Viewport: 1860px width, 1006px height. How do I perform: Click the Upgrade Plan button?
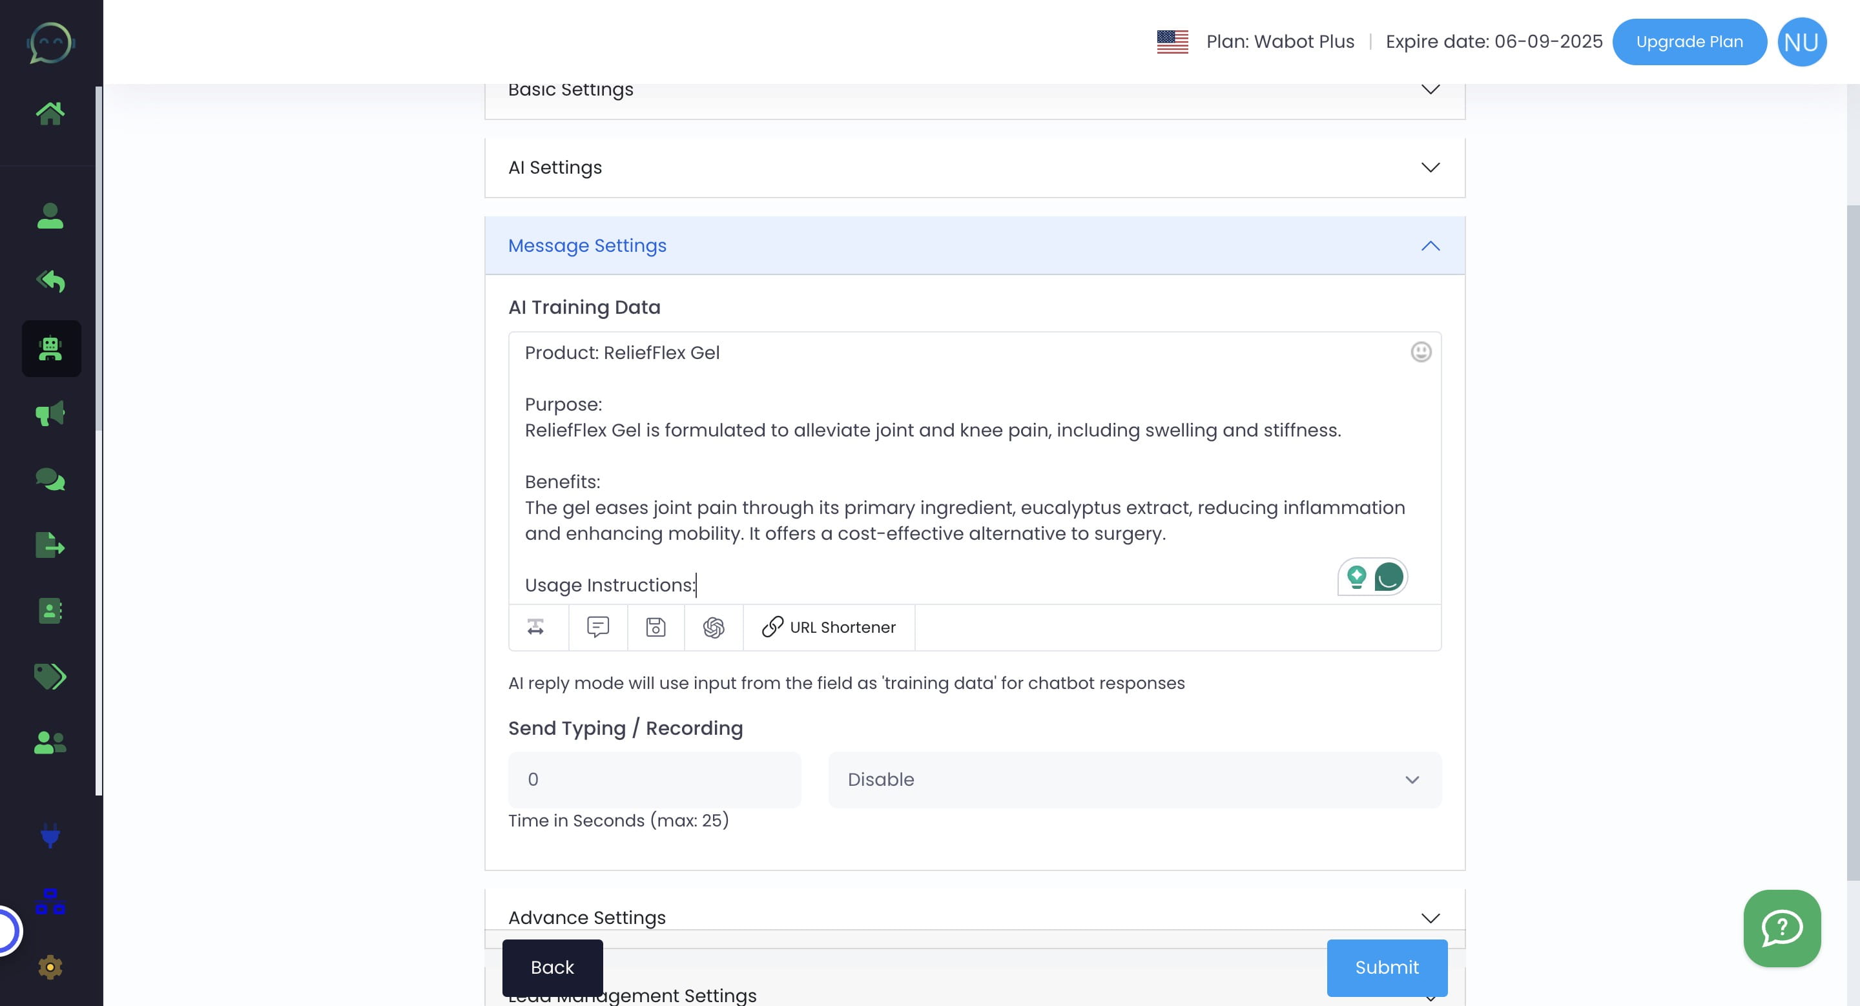pos(1689,41)
